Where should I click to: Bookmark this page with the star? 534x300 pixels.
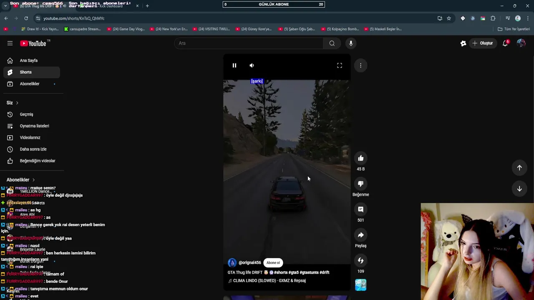point(449,18)
